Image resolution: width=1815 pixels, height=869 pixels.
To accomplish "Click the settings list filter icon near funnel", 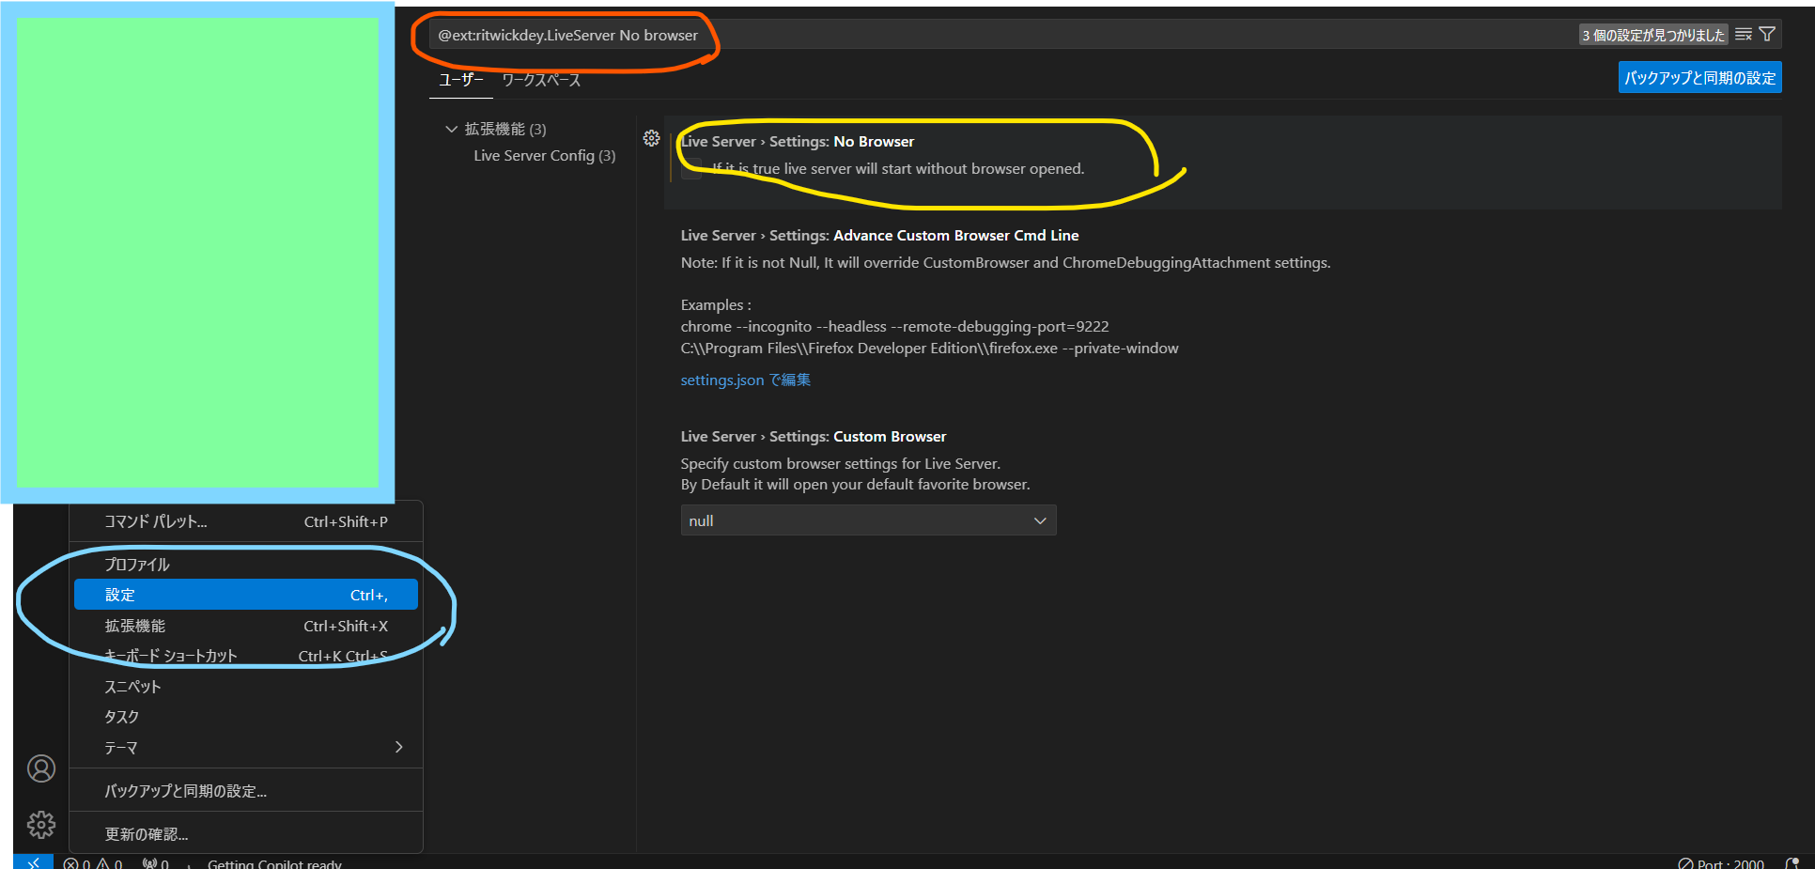I will [x=1745, y=33].
